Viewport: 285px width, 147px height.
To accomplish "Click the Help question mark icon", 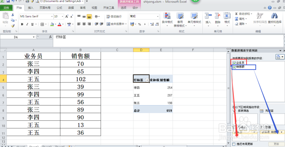I will tap(270, 8).
